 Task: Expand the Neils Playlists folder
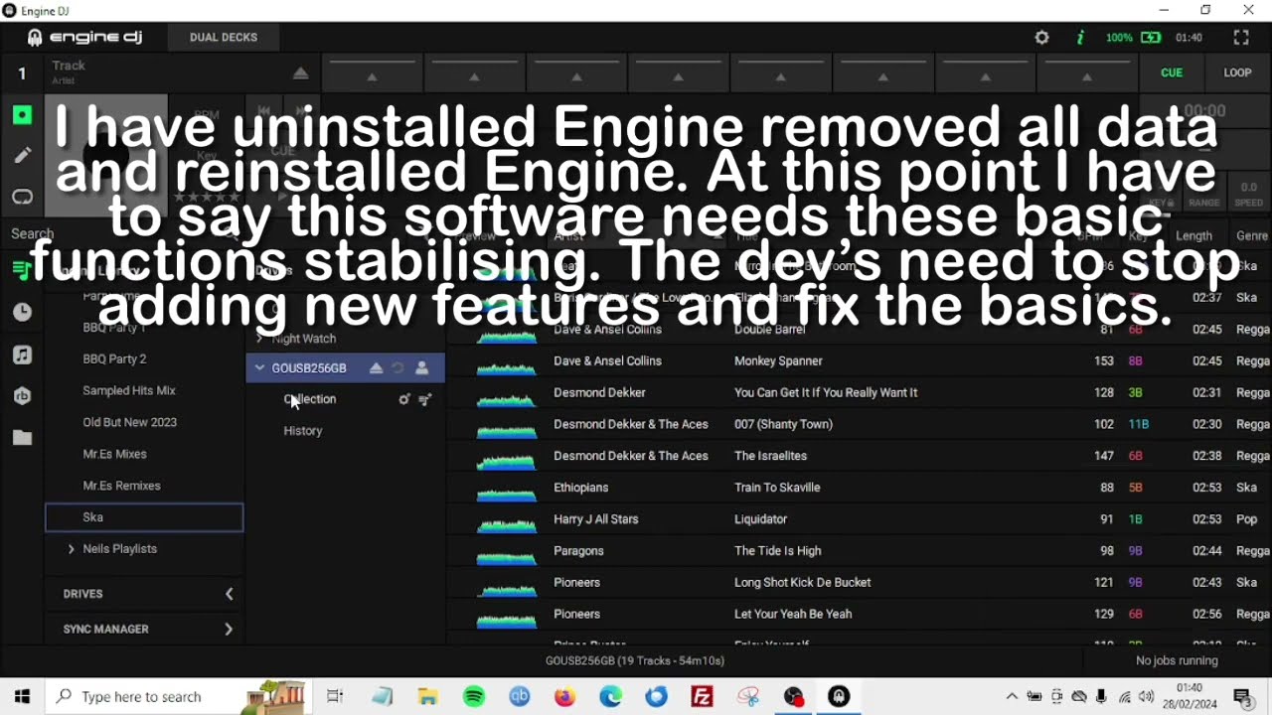coord(72,549)
